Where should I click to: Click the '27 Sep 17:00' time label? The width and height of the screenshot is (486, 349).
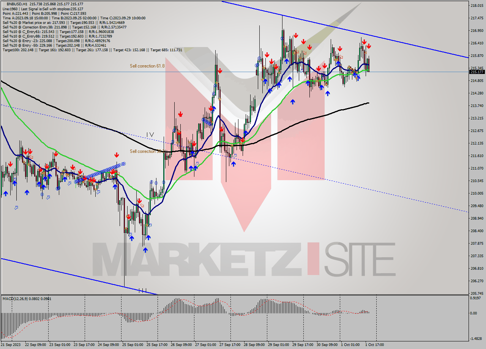pyautogui.click(x=230, y=345)
